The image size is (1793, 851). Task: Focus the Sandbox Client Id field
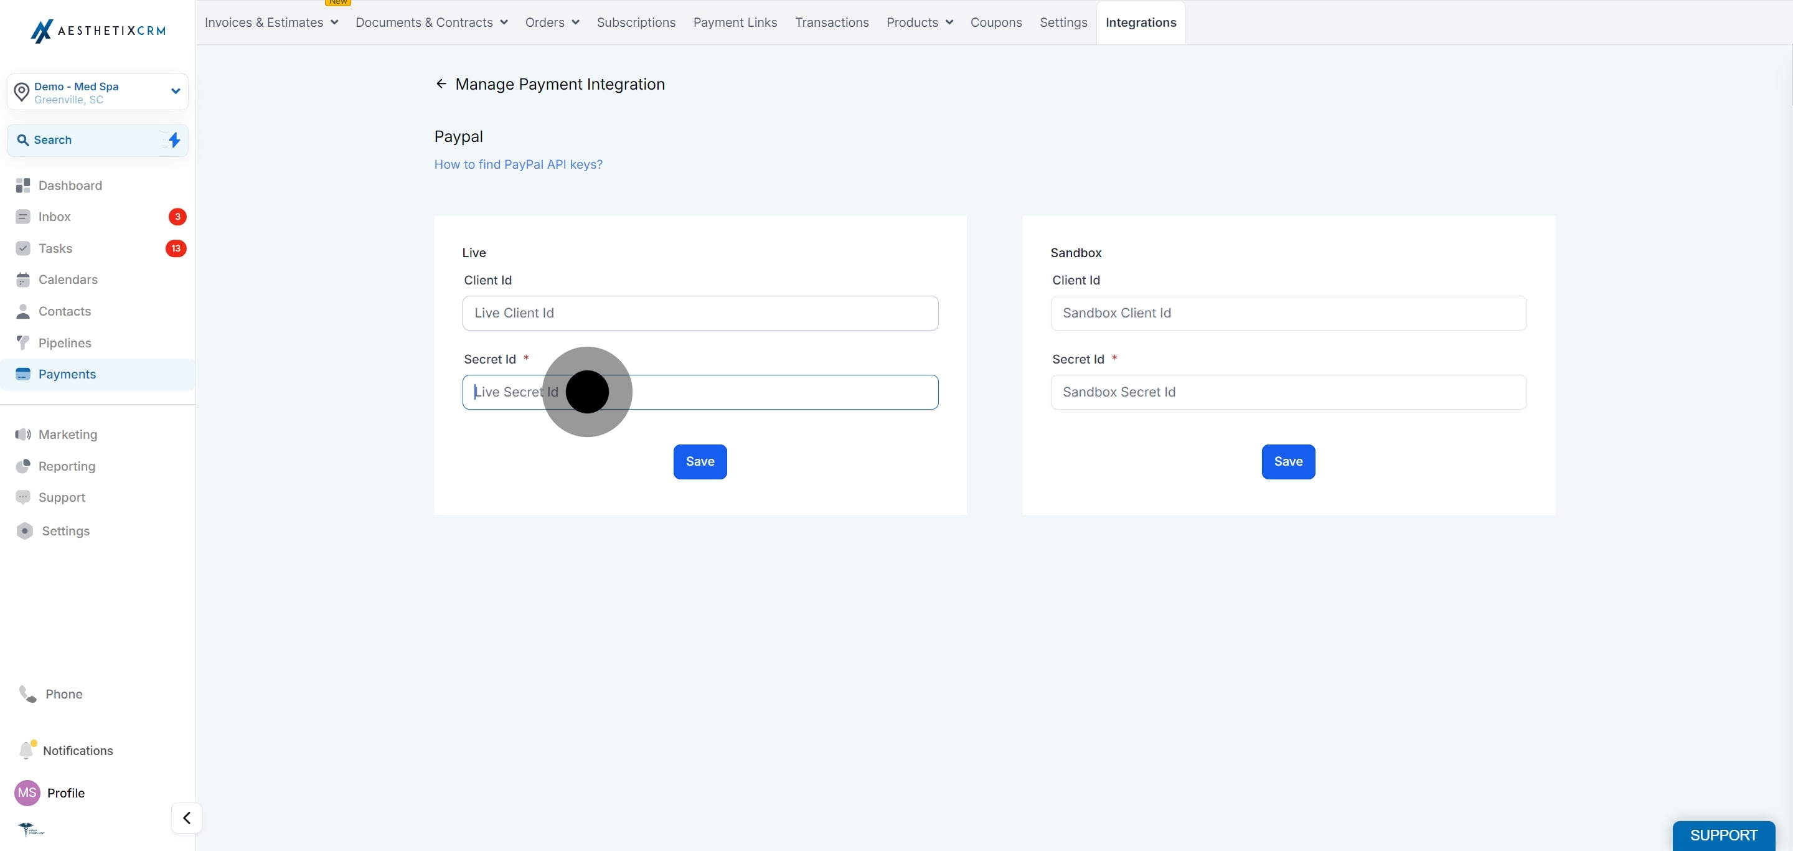click(1288, 313)
